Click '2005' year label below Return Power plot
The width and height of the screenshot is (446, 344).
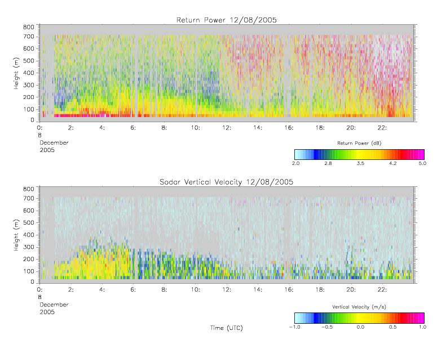coord(47,150)
